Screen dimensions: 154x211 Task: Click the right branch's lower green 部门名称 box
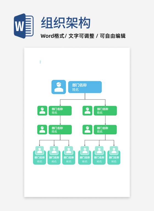pos(105,130)
